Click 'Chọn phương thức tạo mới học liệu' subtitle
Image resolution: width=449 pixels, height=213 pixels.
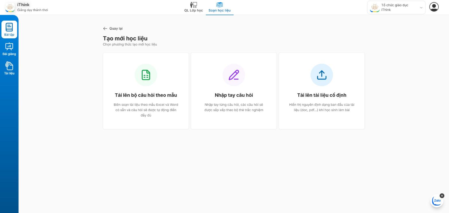(130, 44)
